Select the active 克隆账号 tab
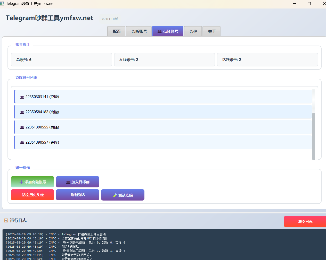This screenshot has width=326, height=260. (x=168, y=31)
